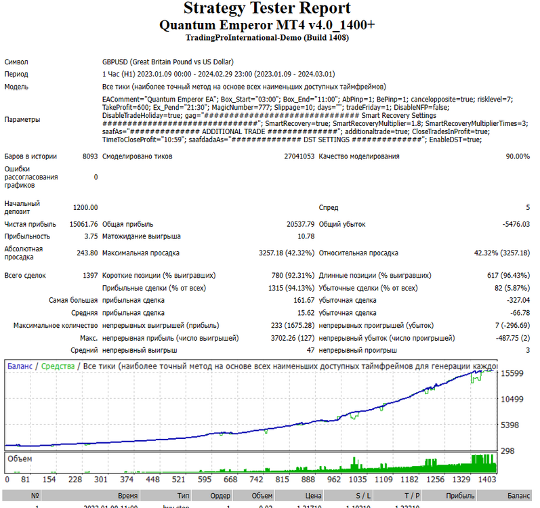The image size is (540, 508).
Task: Click the green Средства legend label
Action: [58, 366]
